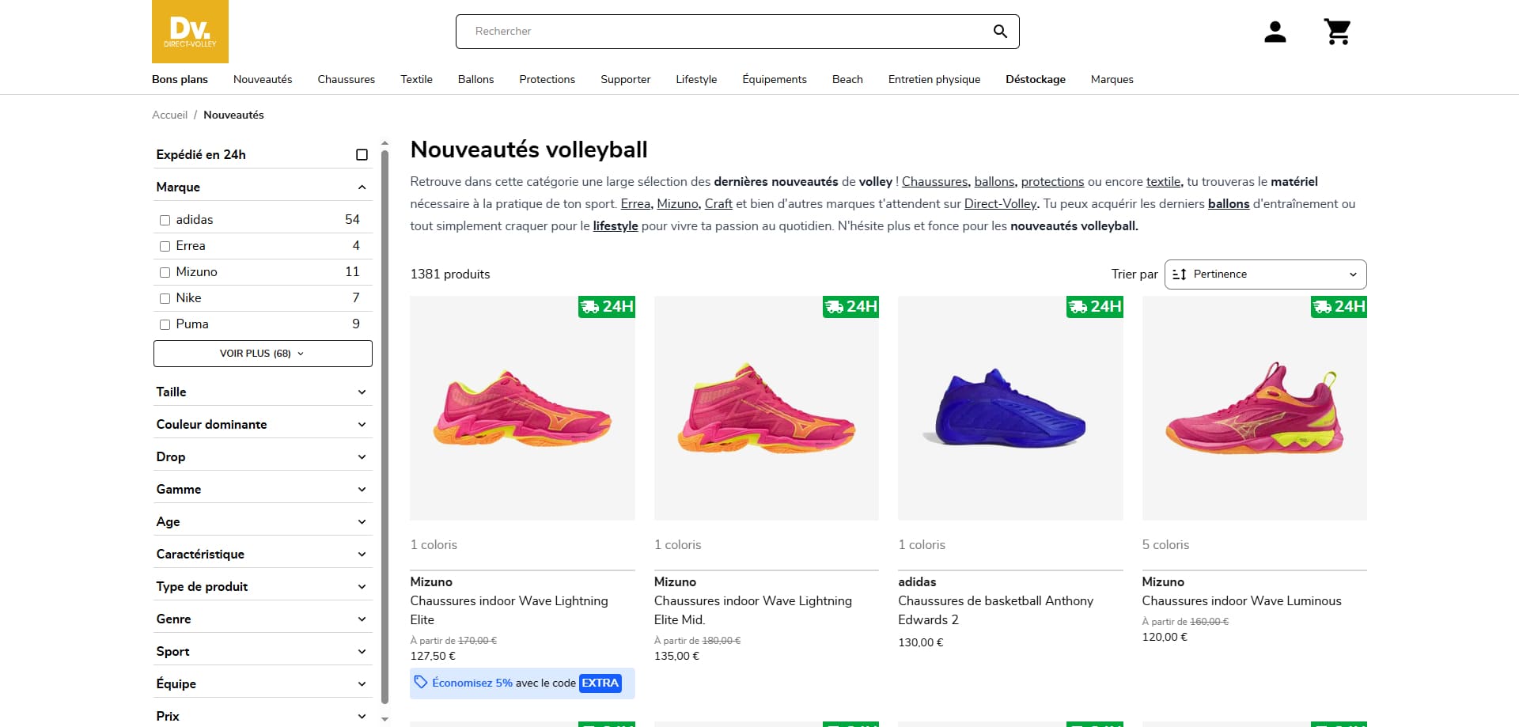The height and width of the screenshot is (727, 1519).
Task: Open the Pertinence sort dropdown
Action: pyautogui.click(x=1265, y=275)
